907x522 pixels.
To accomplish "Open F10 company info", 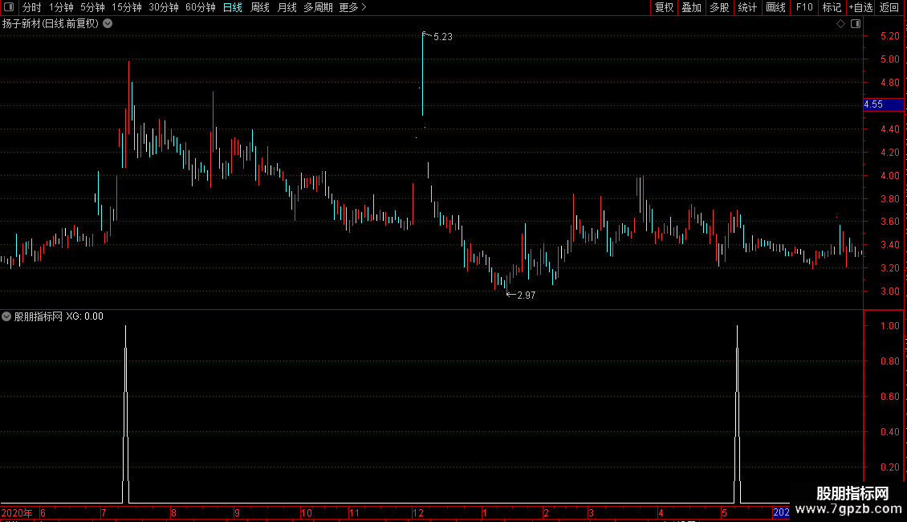I will pyautogui.click(x=804, y=7).
